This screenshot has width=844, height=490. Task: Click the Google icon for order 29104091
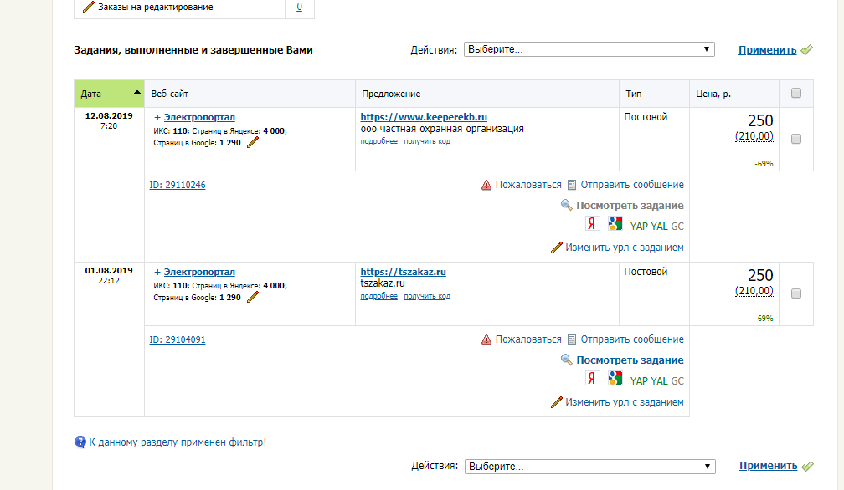click(x=615, y=378)
